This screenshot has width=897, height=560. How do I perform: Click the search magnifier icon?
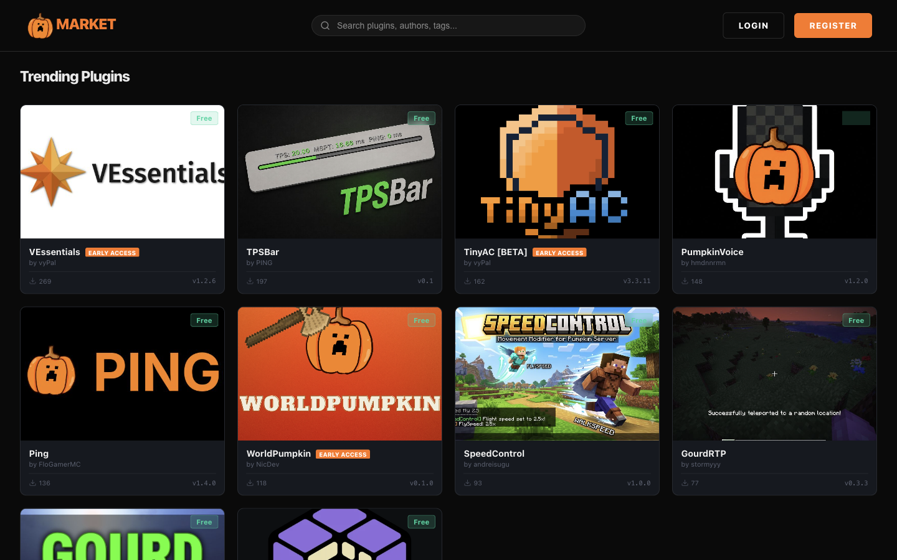(x=325, y=26)
